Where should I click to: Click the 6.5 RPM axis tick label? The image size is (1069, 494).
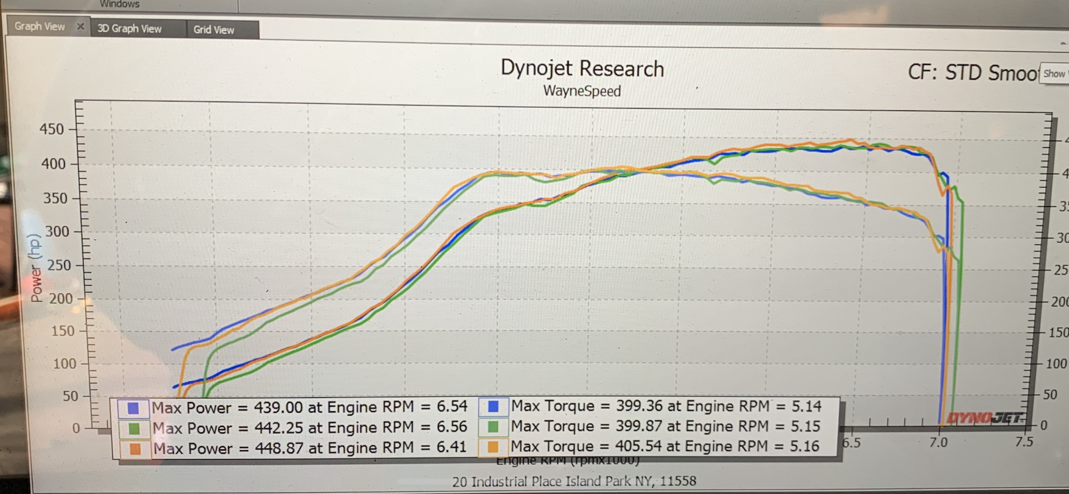(852, 443)
